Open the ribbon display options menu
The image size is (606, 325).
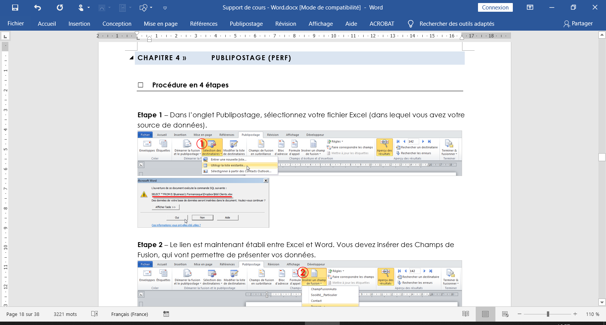pyautogui.click(x=530, y=8)
